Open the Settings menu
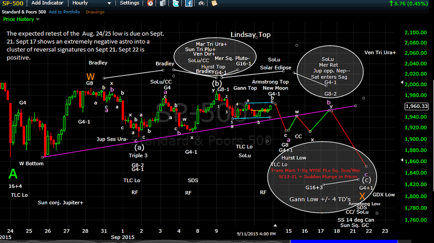This screenshot has width=434, height=243. 130,3
